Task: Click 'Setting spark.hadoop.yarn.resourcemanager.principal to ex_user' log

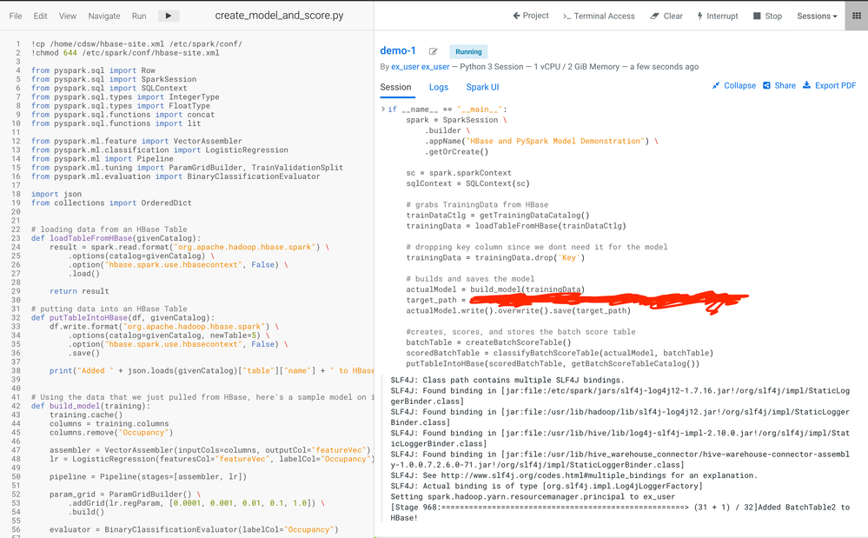Action: (x=533, y=496)
